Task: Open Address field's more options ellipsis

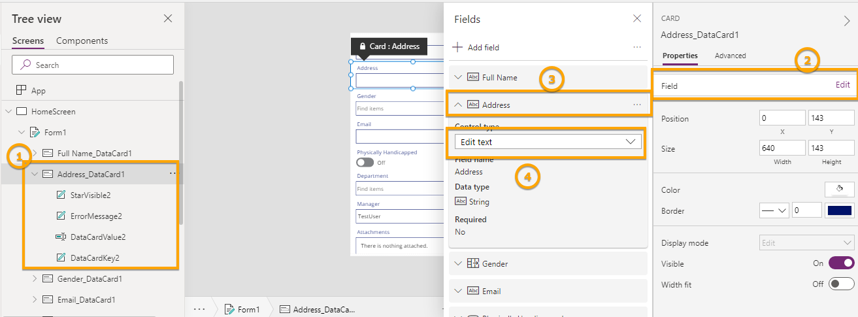Action: (636, 105)
